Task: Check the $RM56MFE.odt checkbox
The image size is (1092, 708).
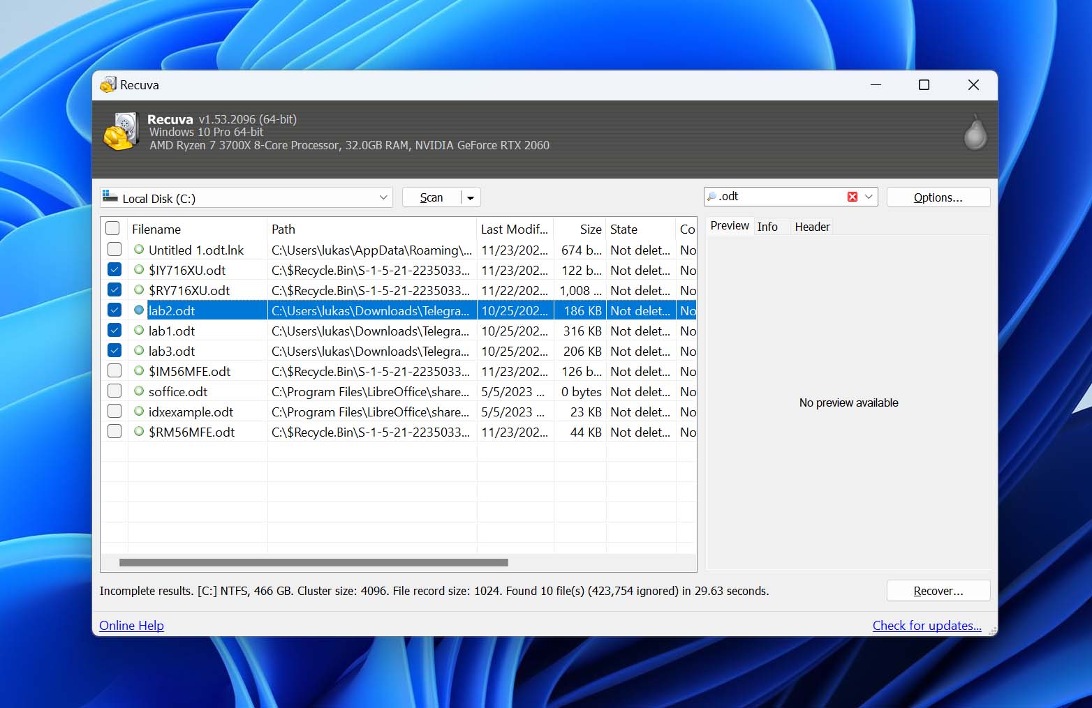Action: 115,431
